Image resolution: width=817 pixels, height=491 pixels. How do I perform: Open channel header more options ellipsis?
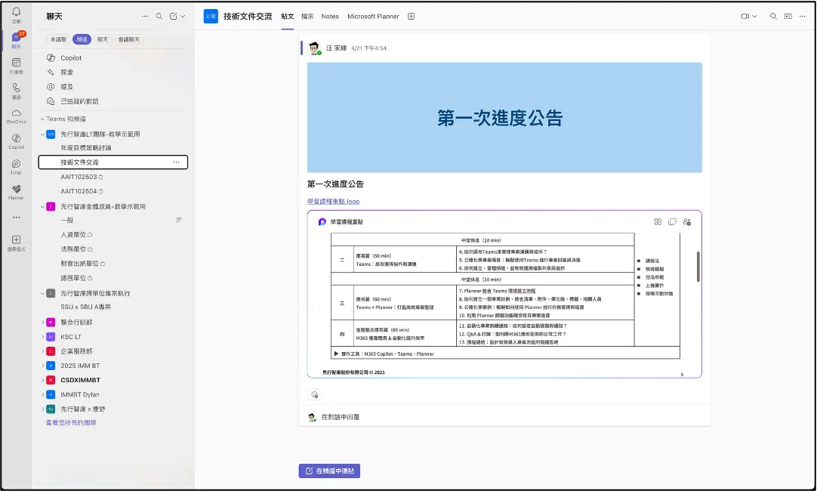[803, 17]
